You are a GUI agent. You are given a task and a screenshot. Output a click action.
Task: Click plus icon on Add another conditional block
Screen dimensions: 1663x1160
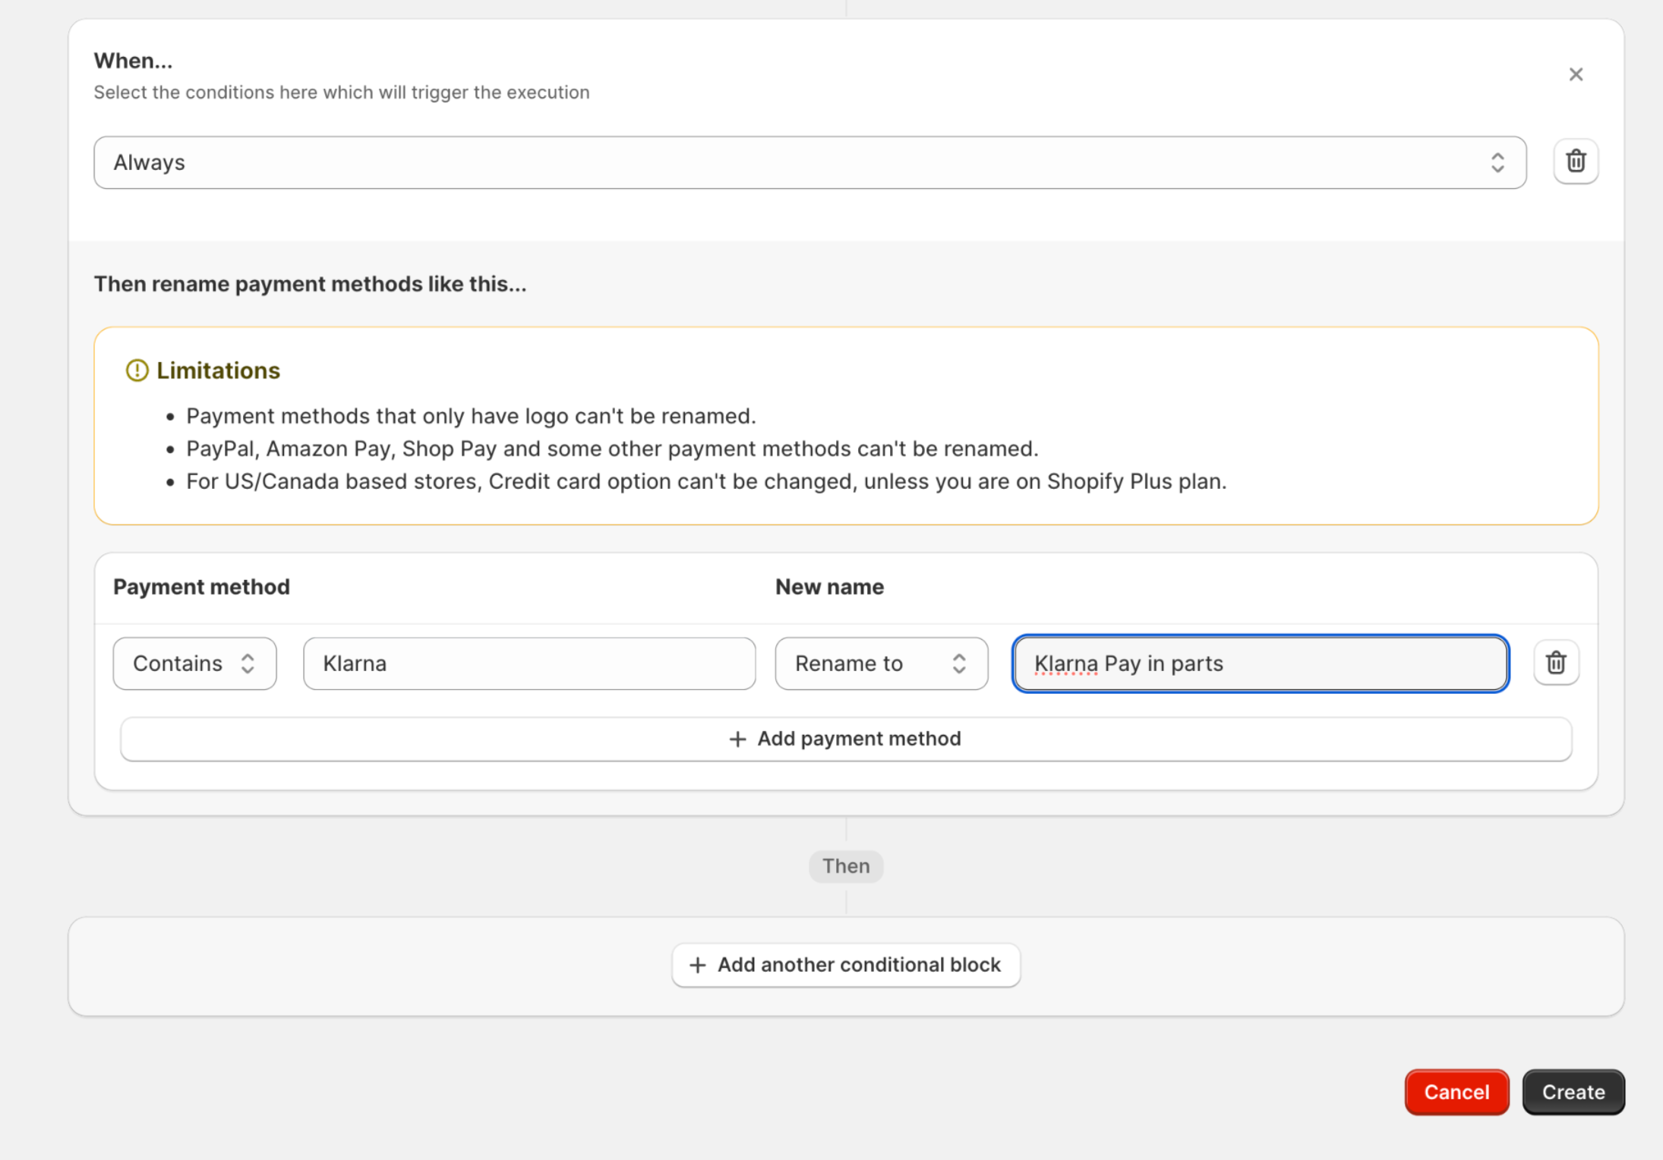pos(697,965)
